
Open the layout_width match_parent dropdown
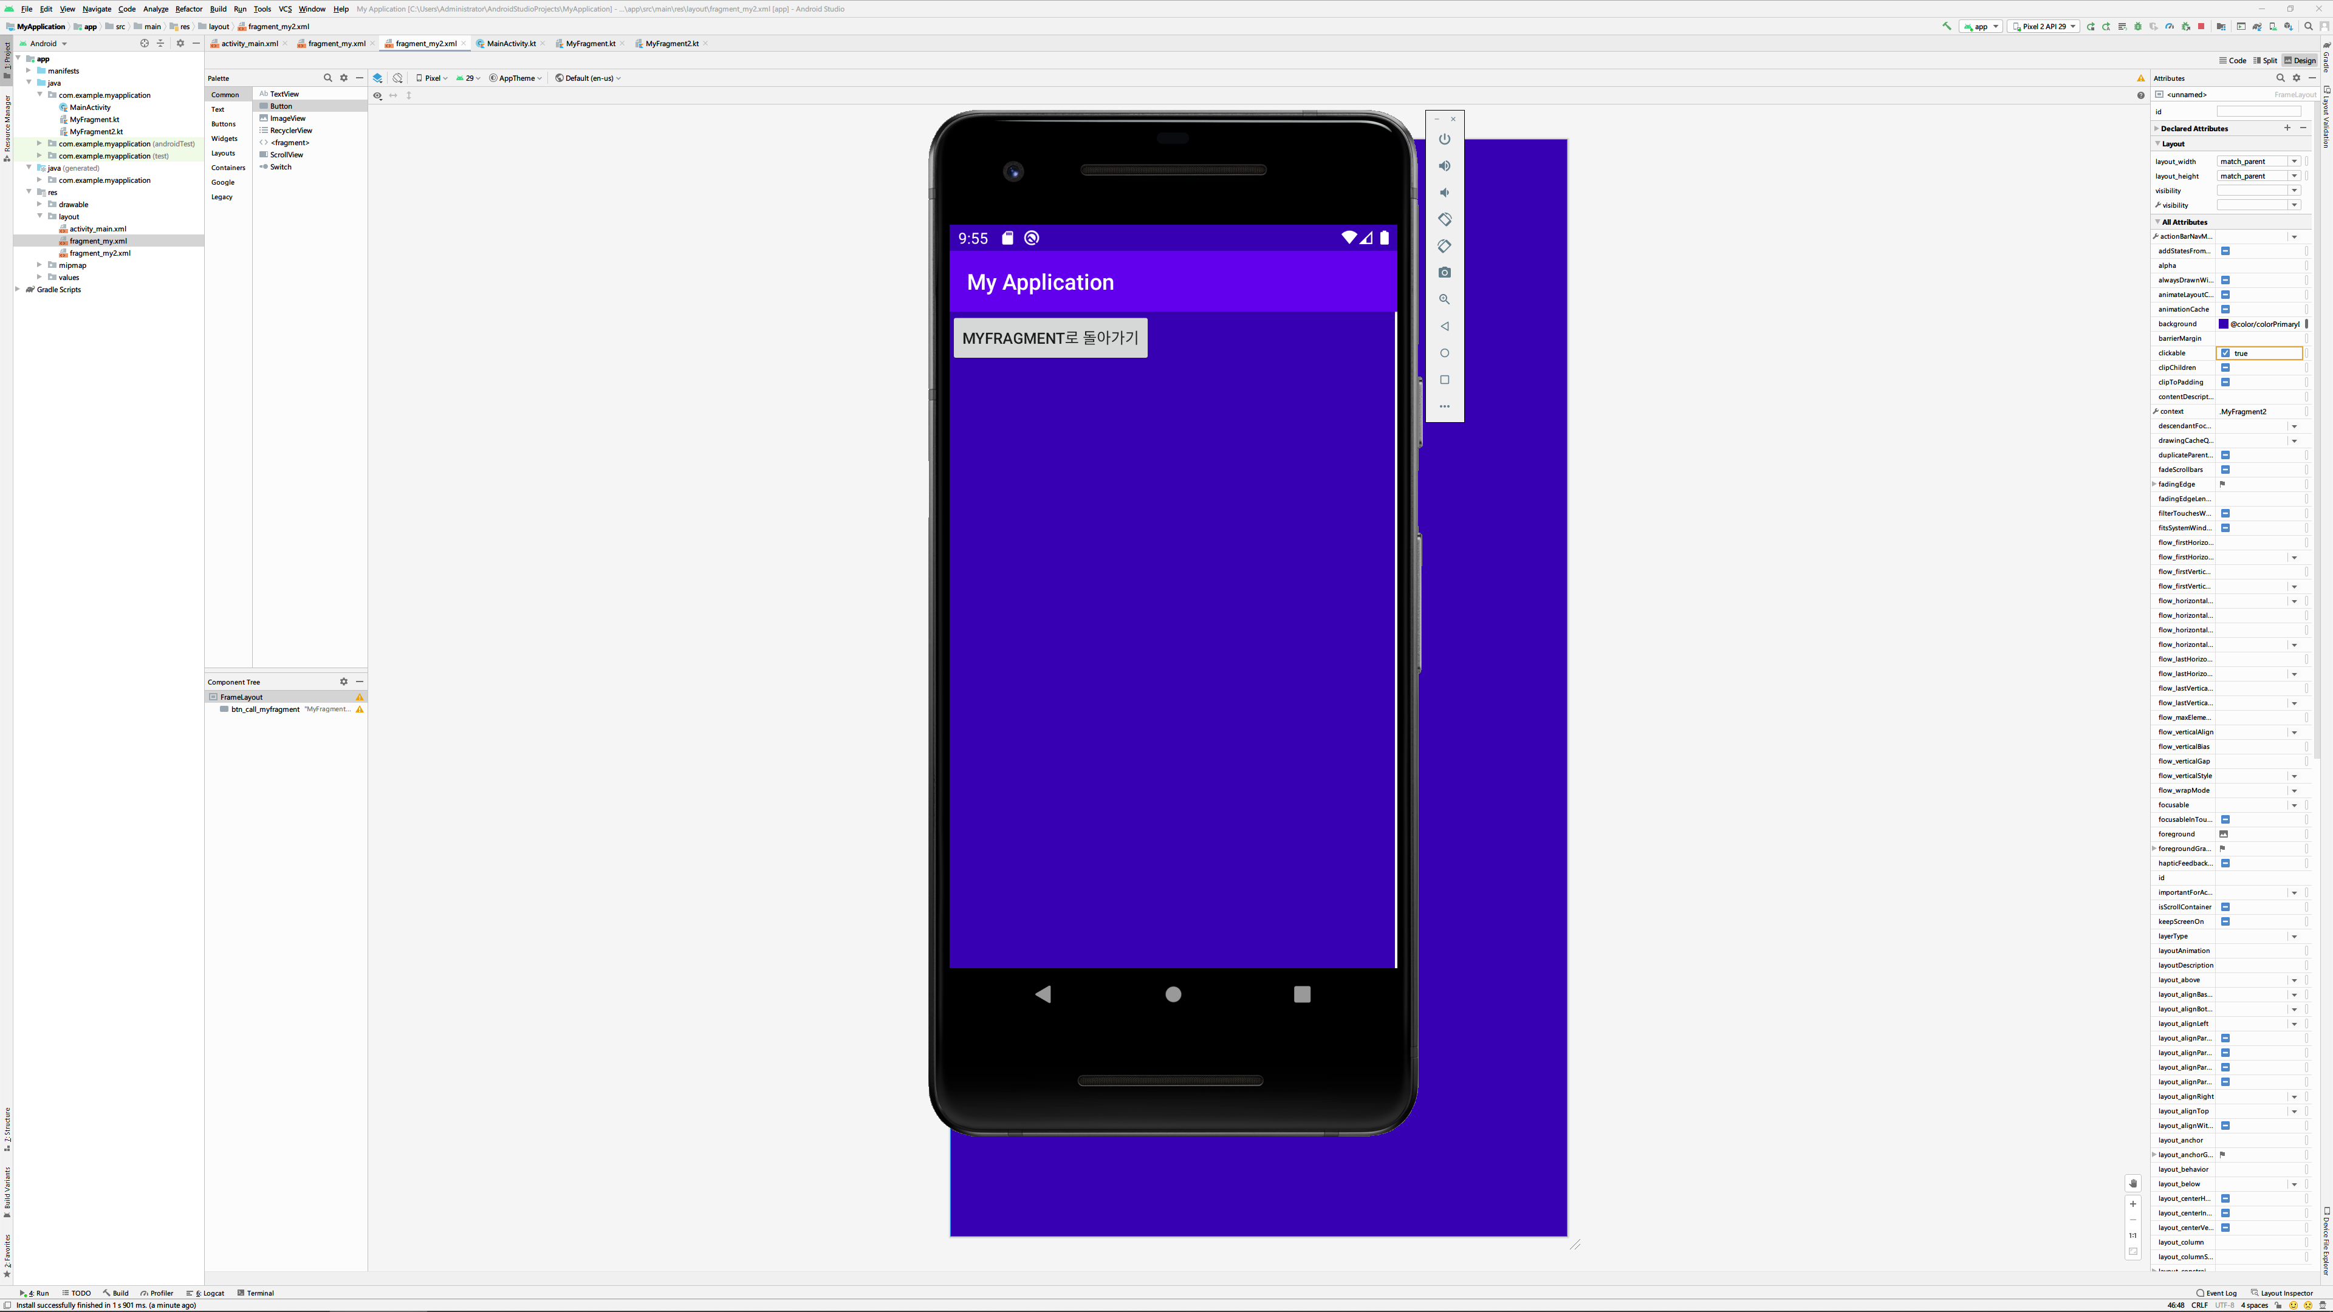[2294, 161]
